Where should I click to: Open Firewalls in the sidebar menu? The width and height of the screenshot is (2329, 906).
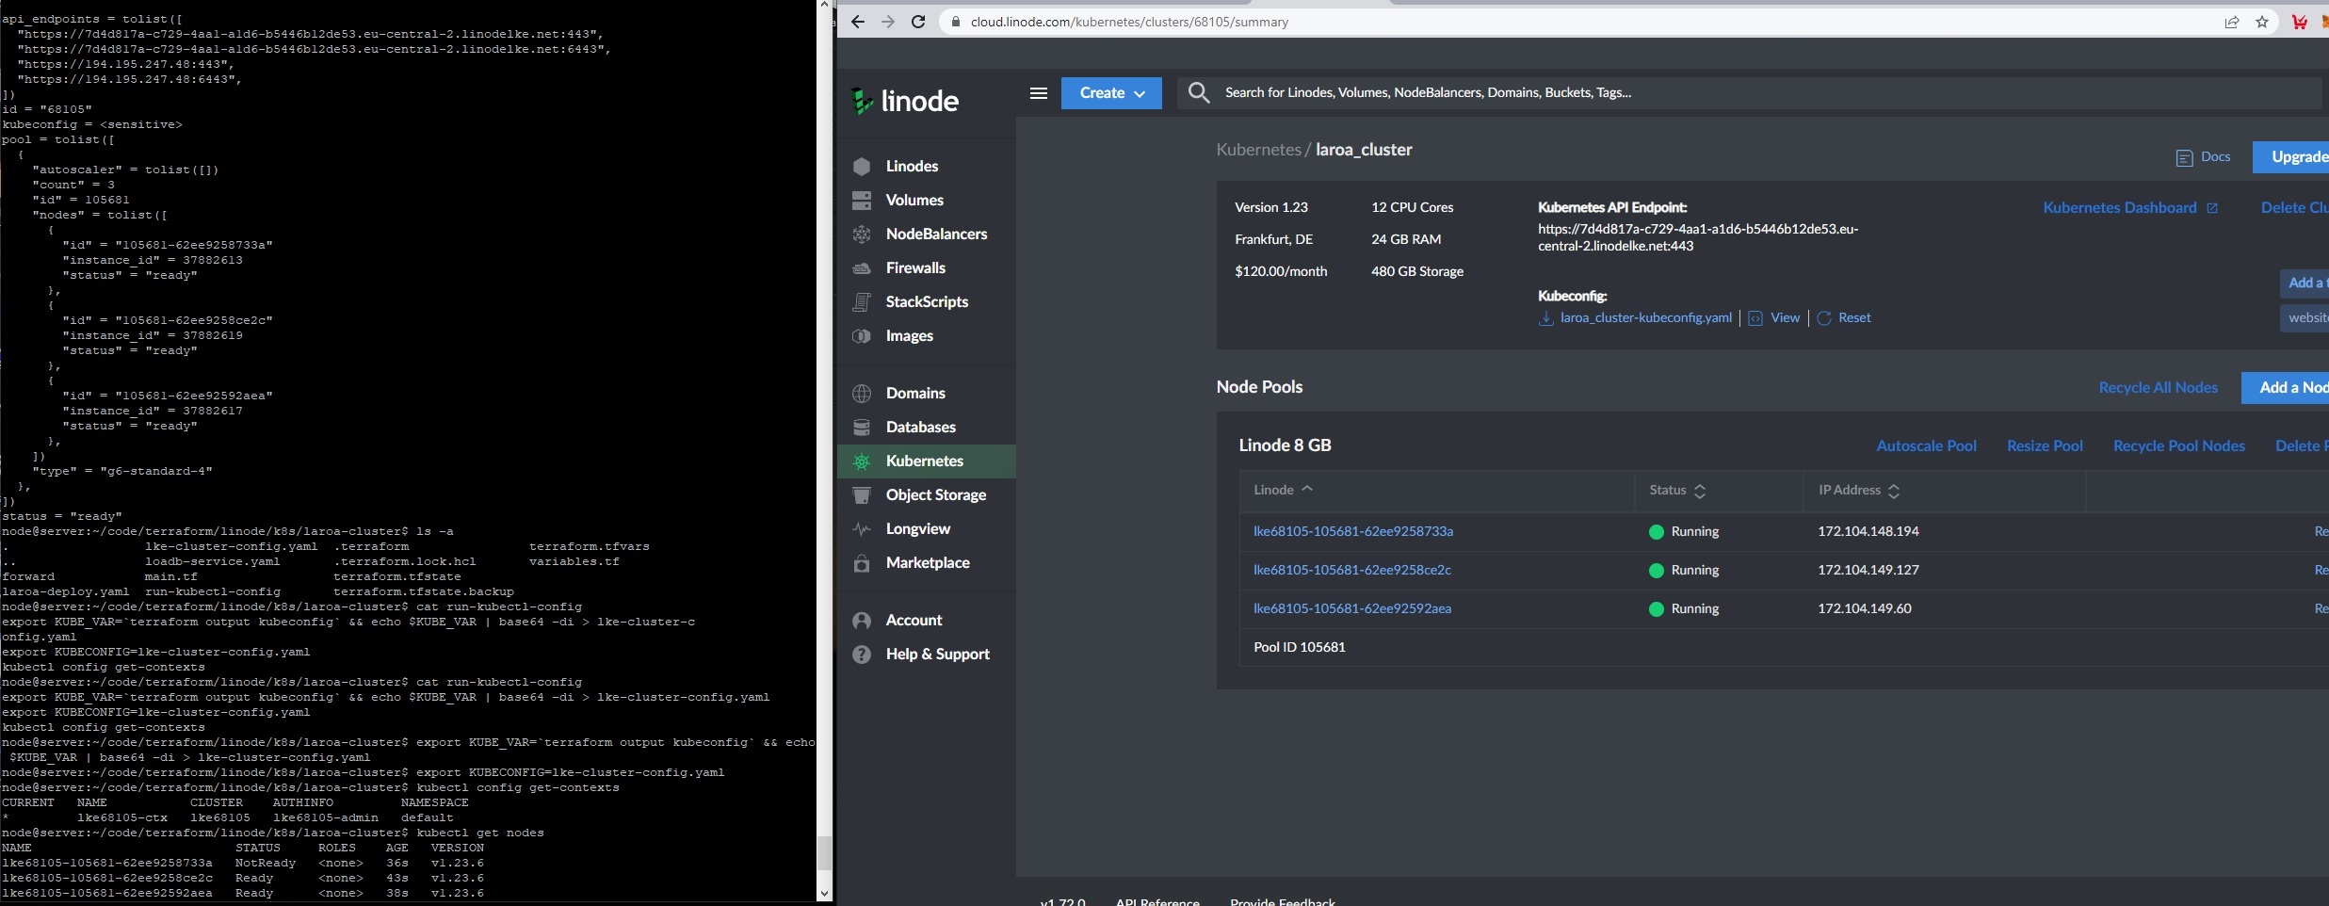point(915,267)
